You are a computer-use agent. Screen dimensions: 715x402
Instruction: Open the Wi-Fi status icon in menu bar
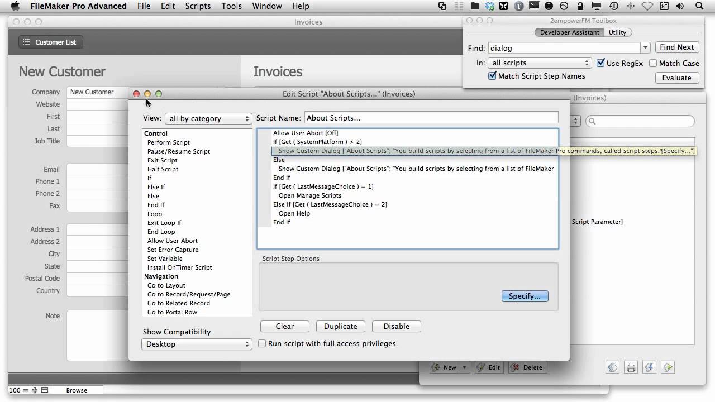pos(647,6)
